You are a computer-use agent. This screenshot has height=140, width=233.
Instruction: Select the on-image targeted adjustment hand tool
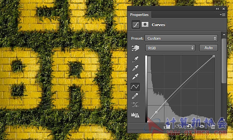(x=135, y=48)
